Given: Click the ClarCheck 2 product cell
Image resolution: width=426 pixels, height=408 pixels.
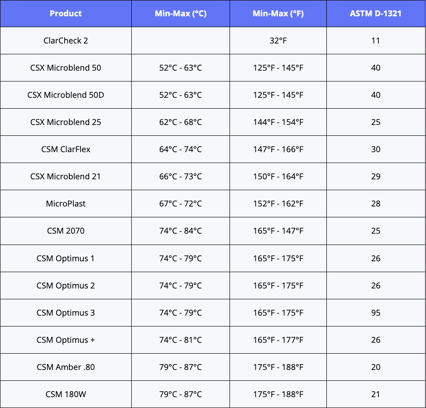Looking at the screenshot, I should (66, 41).
